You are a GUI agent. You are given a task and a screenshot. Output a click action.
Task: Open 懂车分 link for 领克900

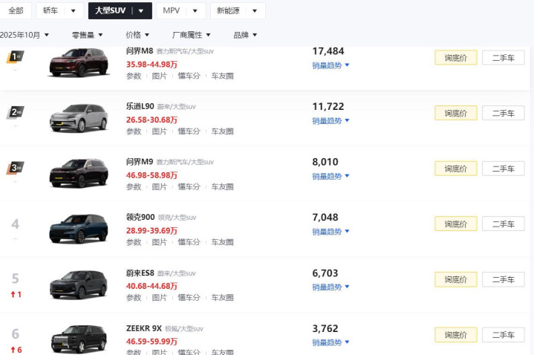pos(189,242)
